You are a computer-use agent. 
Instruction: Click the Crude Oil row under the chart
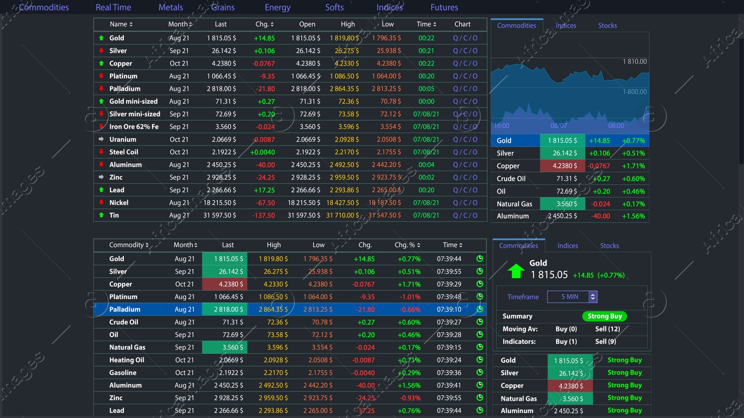pyautogui.click(x=570, y=178)
